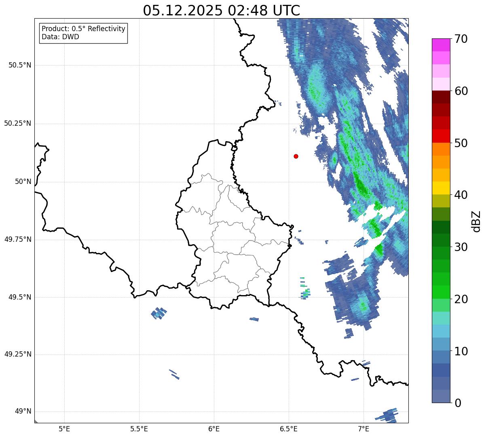Viewport: 486px width, 437px height.
Task: Click the 49.75°N latitude label
Action: (18, 239)
